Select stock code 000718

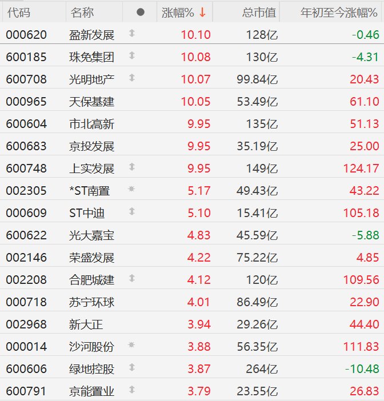(x=26, y=302)
